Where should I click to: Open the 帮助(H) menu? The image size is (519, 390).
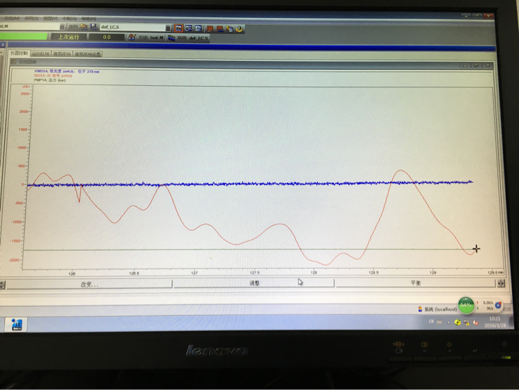click(89, 19)
